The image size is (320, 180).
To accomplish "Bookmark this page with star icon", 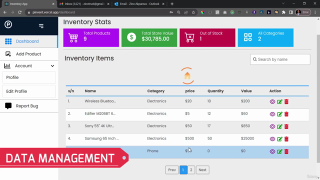I will tap(193, 12).
